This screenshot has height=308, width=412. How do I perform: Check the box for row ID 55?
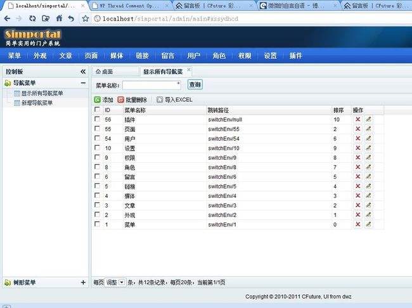[97, 129]
